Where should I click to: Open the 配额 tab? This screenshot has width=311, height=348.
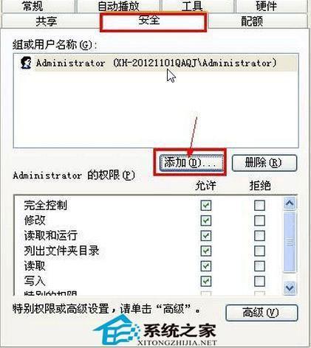252,21
